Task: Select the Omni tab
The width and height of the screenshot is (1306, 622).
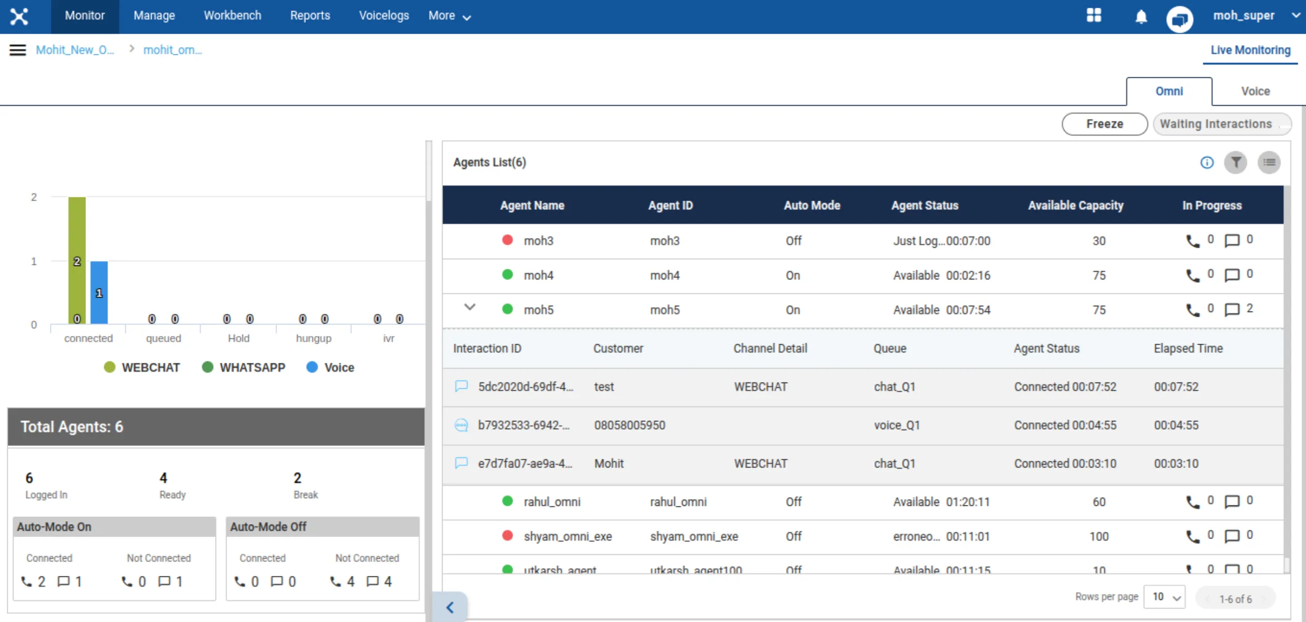Action: coord(1169,91)
